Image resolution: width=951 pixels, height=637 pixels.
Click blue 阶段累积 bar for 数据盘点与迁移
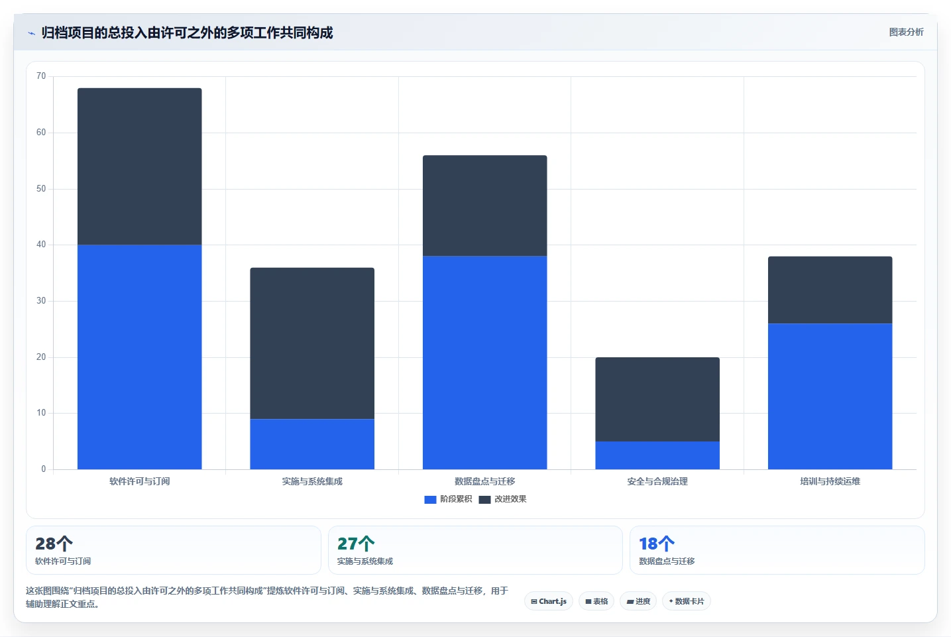(485, 363)
